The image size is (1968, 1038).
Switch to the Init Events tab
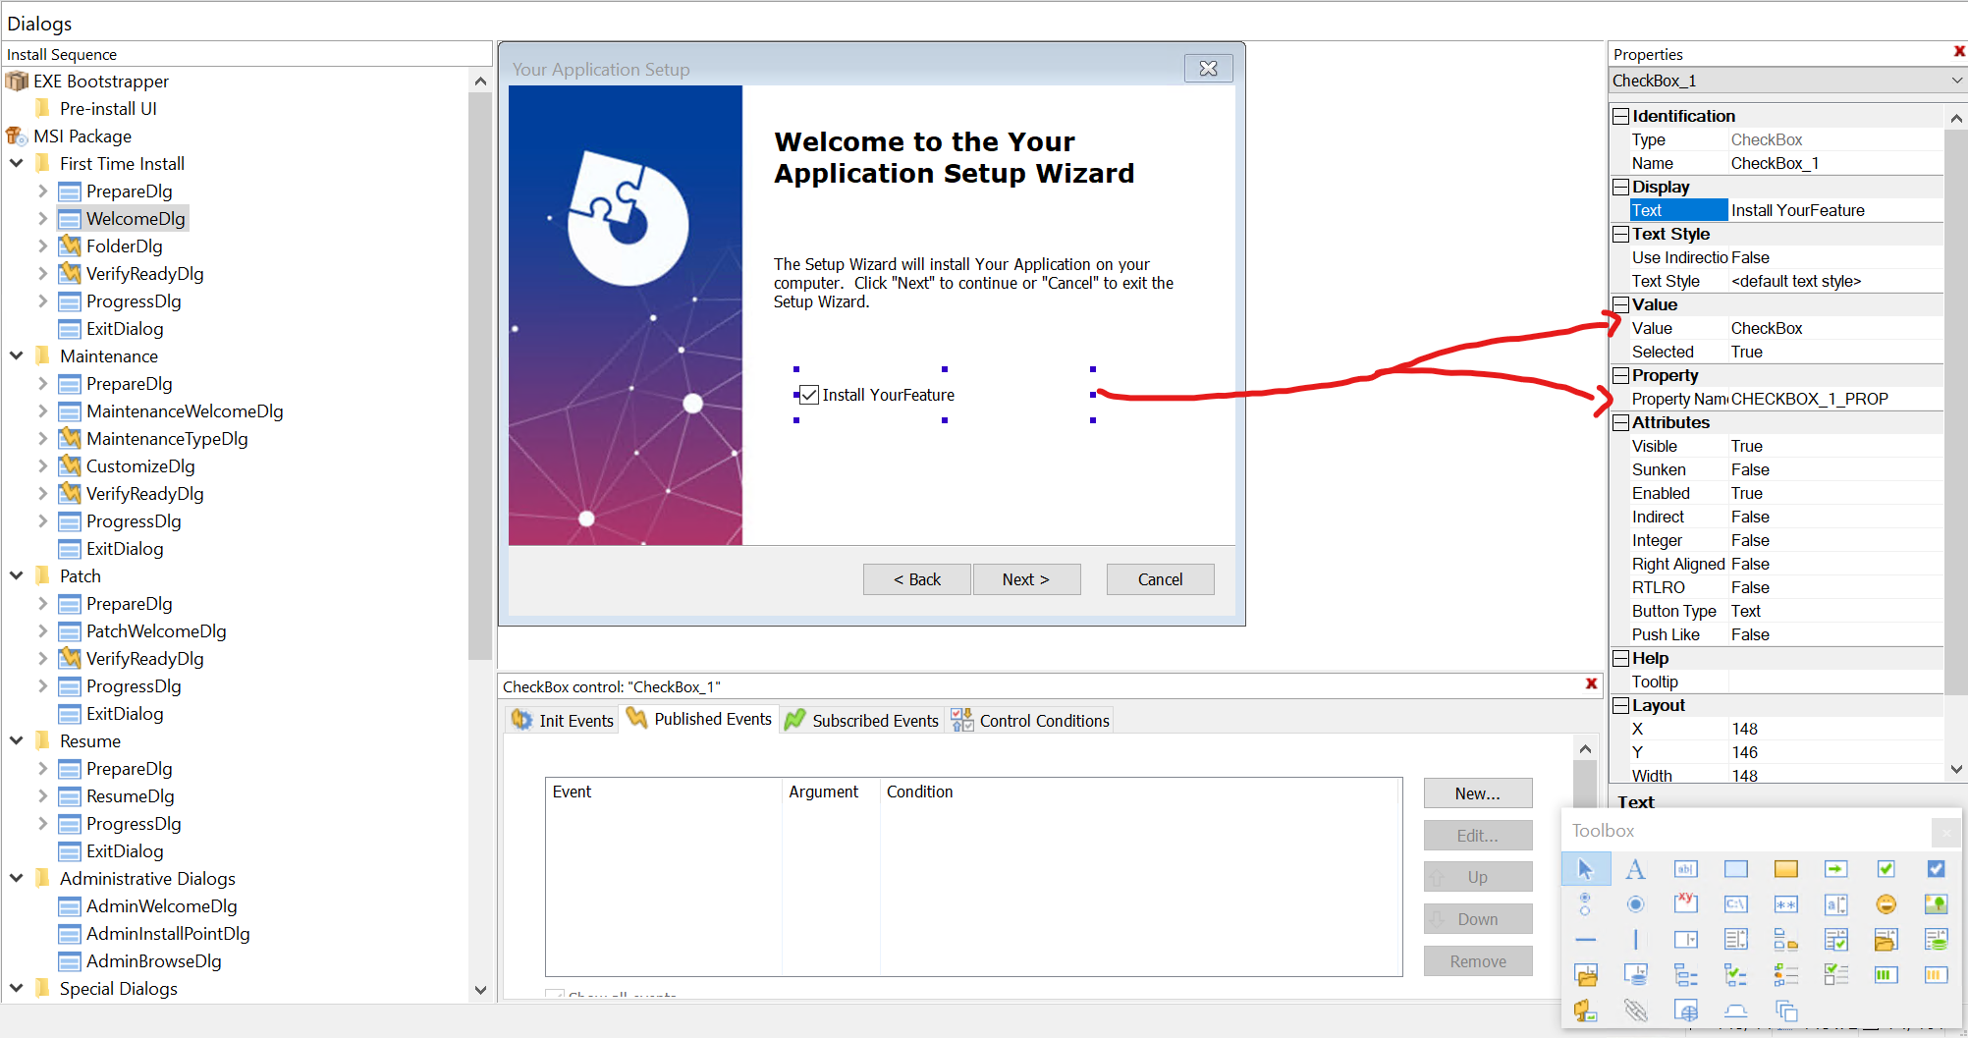coord(563,720)
